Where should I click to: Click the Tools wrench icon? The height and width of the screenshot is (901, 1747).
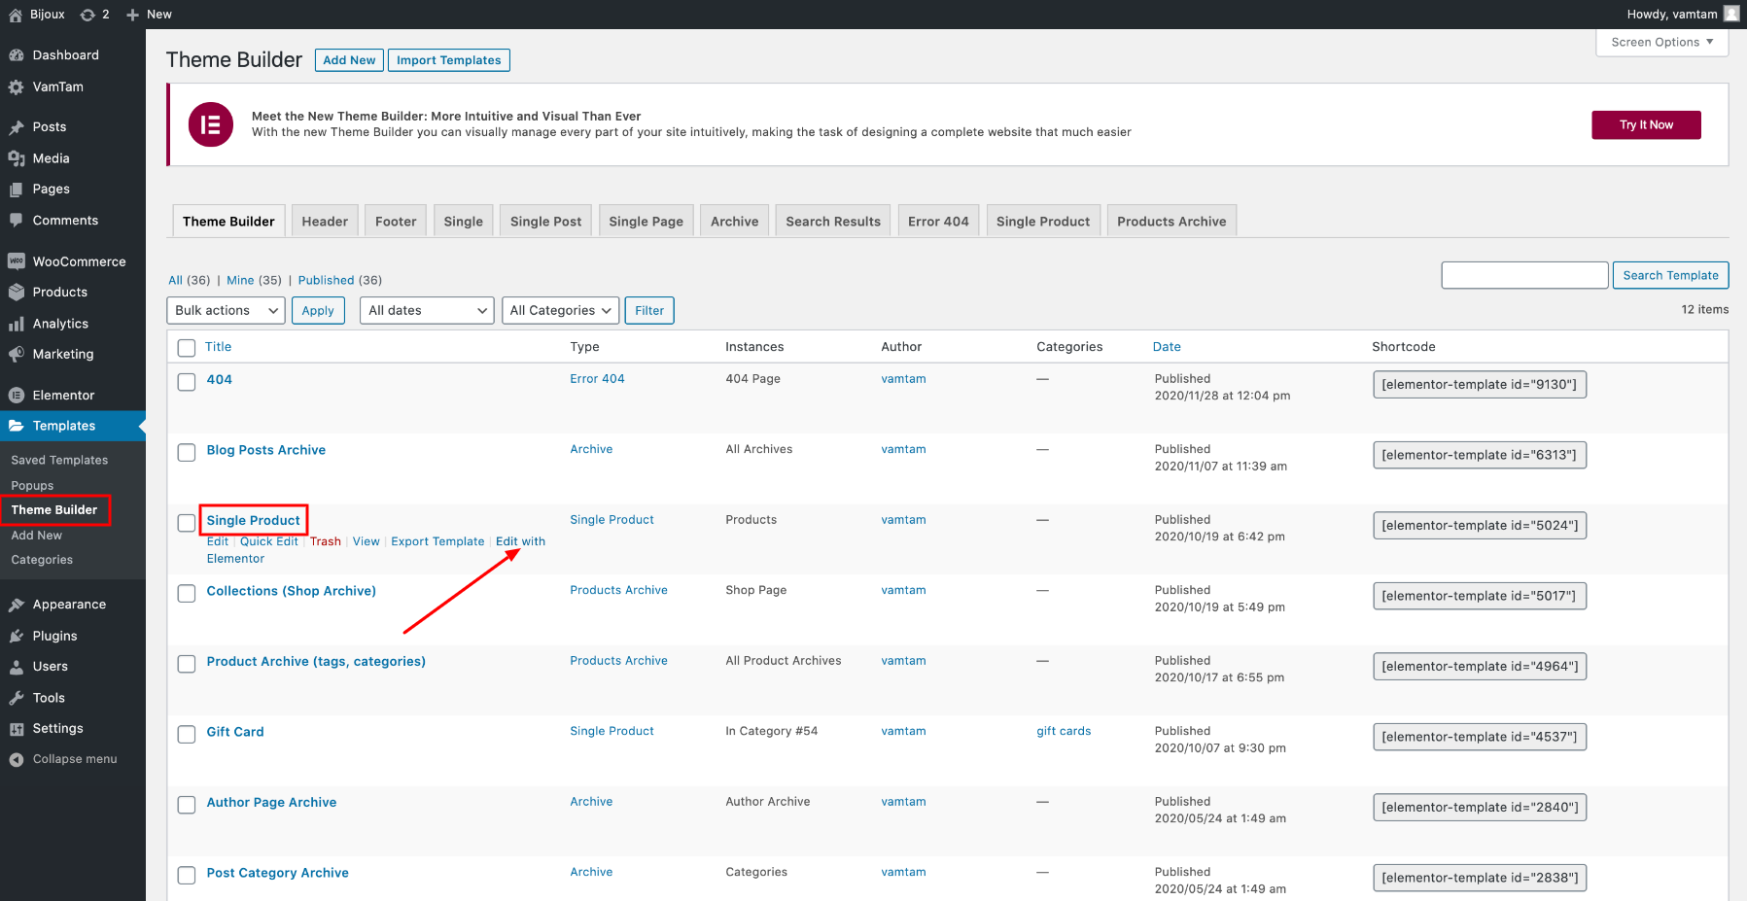(17, 698)
